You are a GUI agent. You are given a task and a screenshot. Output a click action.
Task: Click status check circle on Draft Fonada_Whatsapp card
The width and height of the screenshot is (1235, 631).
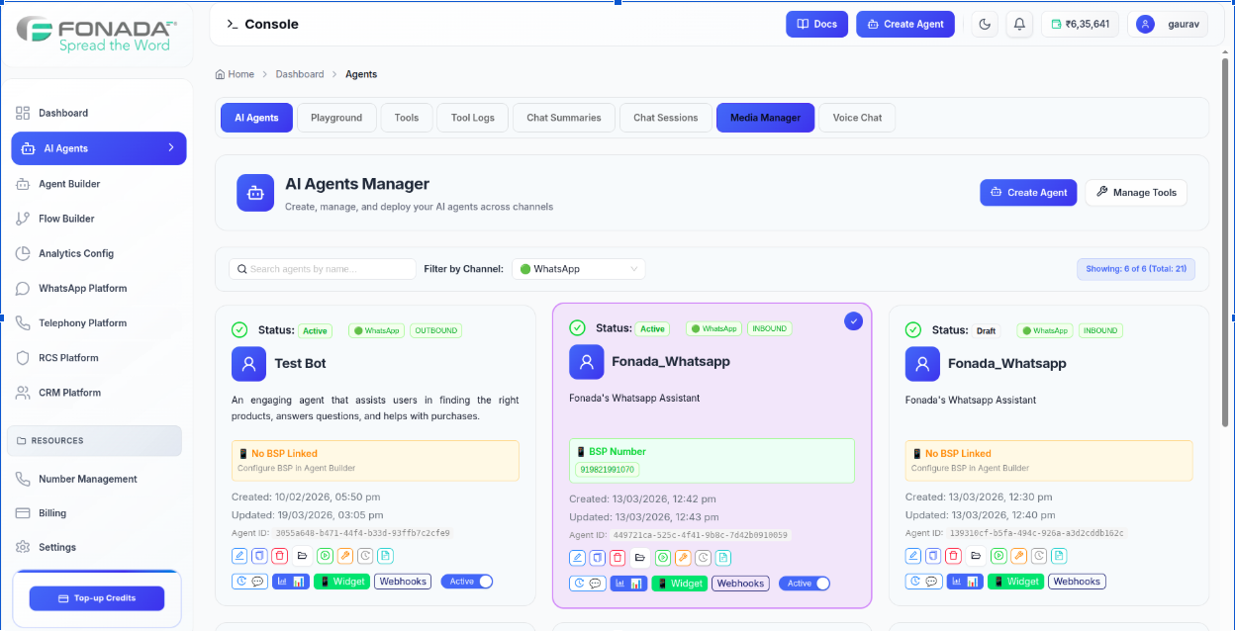[x=912, y=330]
